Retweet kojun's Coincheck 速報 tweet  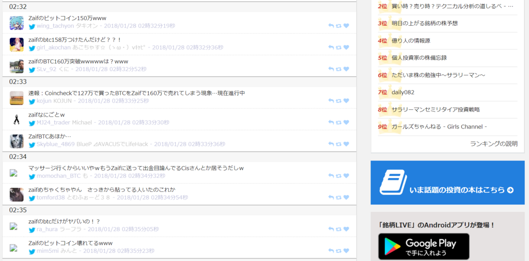[338, 101]
